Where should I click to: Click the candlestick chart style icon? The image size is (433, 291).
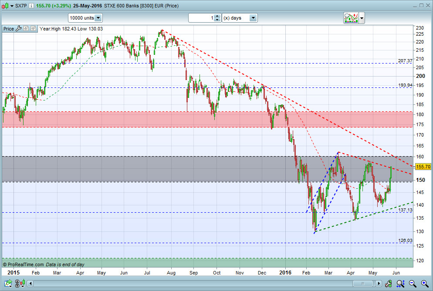click(5, 6)
